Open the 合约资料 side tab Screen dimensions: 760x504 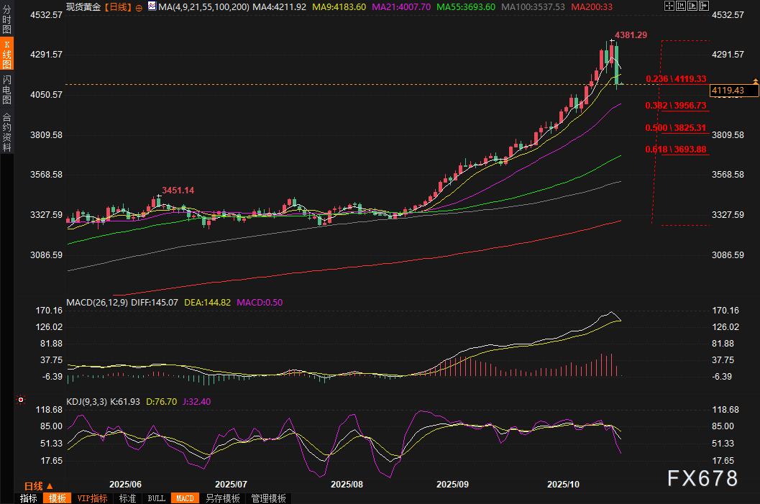6,132
